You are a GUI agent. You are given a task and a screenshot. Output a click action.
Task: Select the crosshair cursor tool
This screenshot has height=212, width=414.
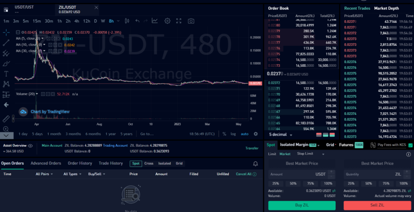click(x=6, y=33)
